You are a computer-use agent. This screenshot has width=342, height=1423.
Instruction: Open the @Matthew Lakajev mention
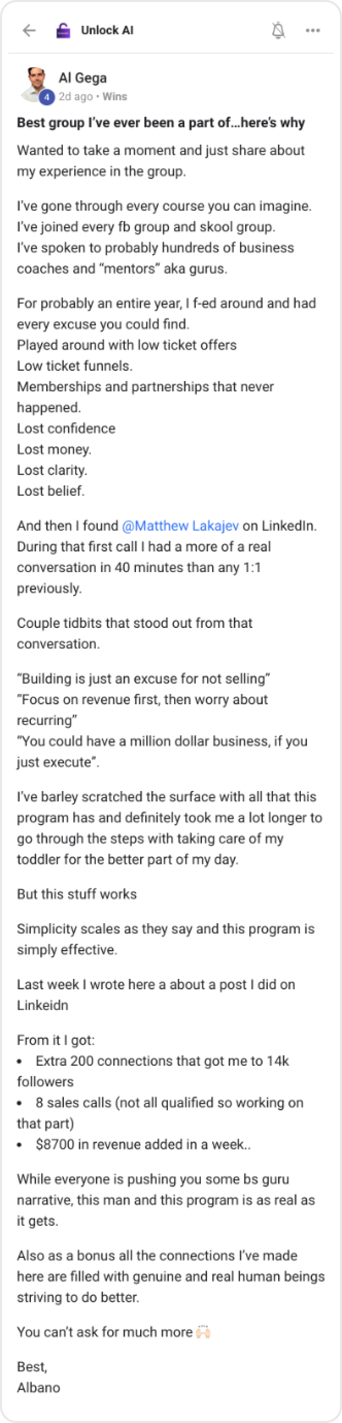180,525
